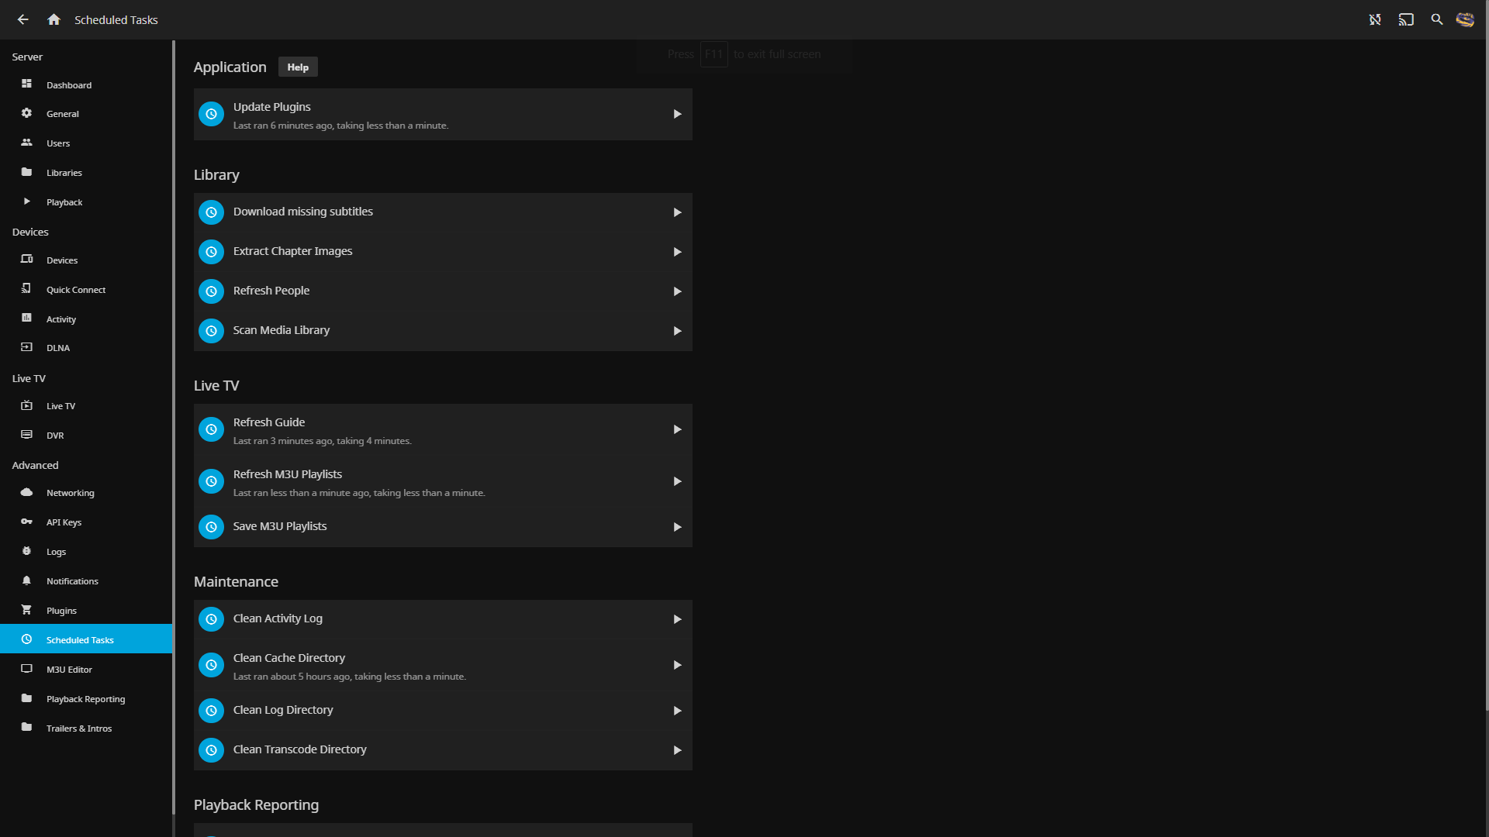The image size is (1489, 837).
Task: Click the back arrow icon
Action: pyautogui.click(x=23, y=19)
